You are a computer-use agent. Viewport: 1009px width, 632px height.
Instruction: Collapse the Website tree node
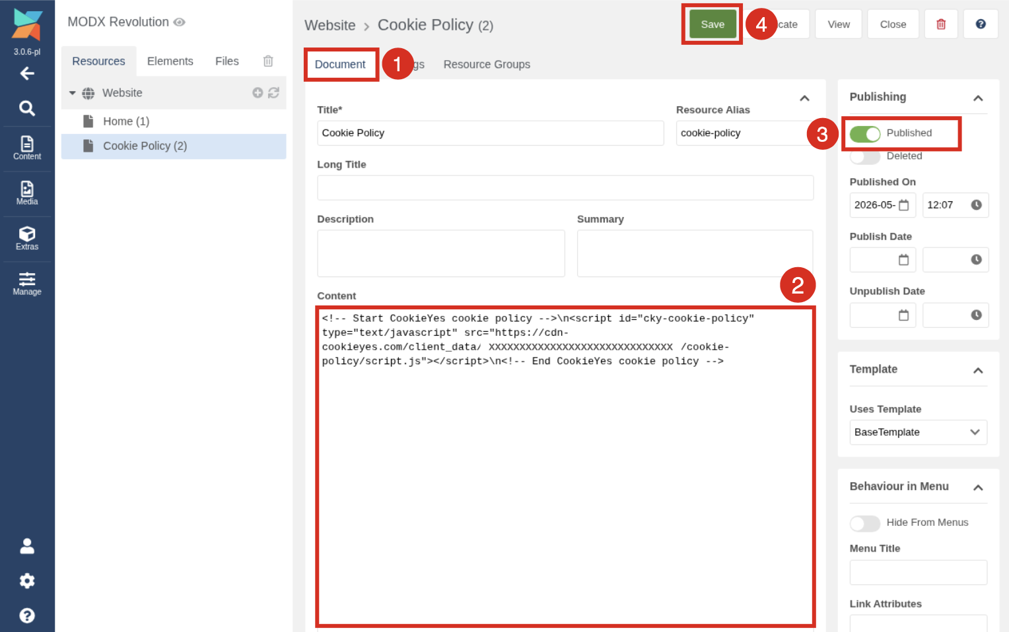point(73,93)
